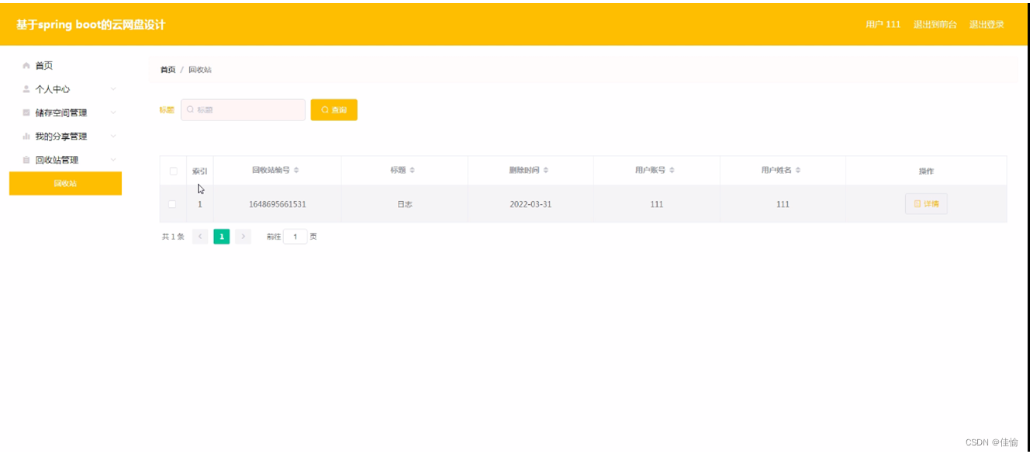
Task: Sort by 用户账号 using its arrows
Action: (x=672, y=170)
